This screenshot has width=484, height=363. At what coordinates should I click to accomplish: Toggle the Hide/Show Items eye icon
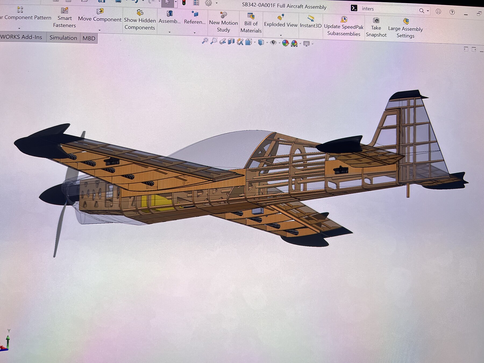pos(273,43)
